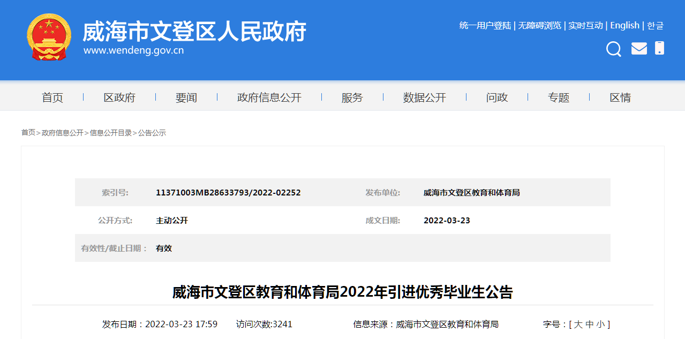Set font size to 中

(x=590, y=324)
